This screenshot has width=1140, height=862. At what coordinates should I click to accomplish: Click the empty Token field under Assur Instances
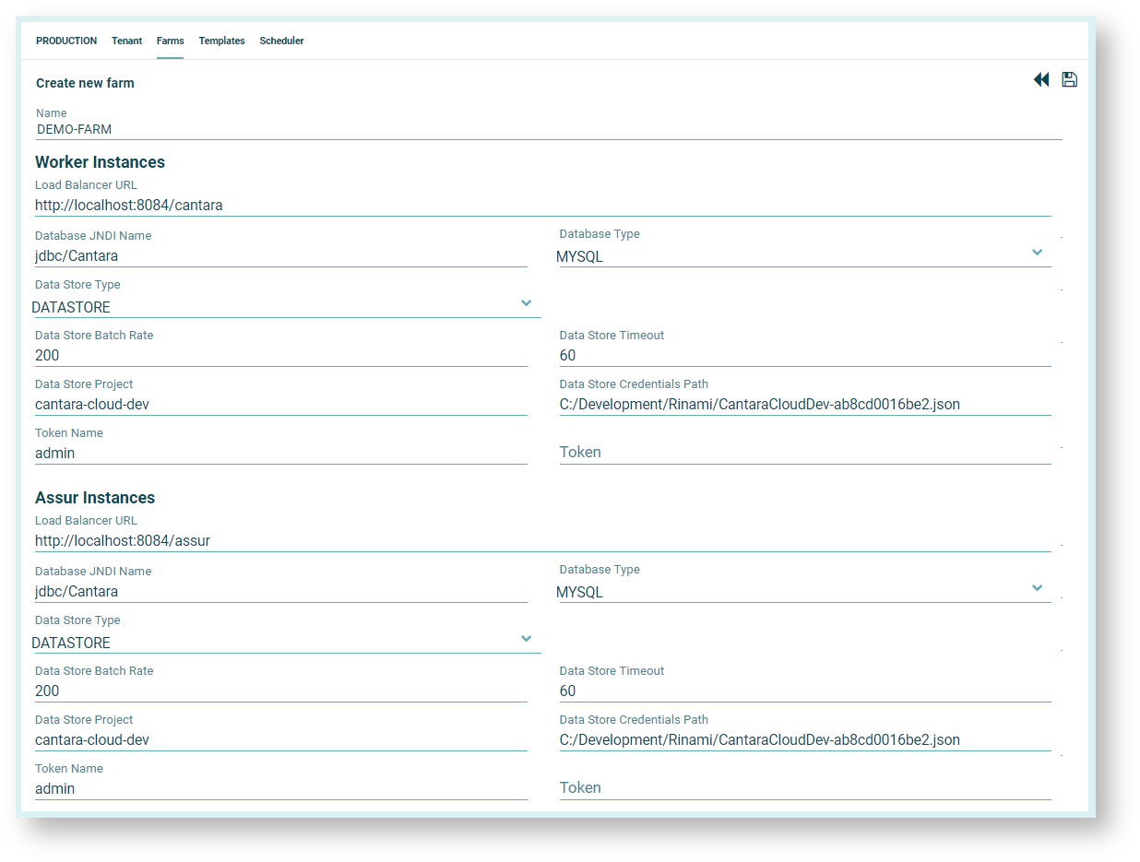[804, 788]
